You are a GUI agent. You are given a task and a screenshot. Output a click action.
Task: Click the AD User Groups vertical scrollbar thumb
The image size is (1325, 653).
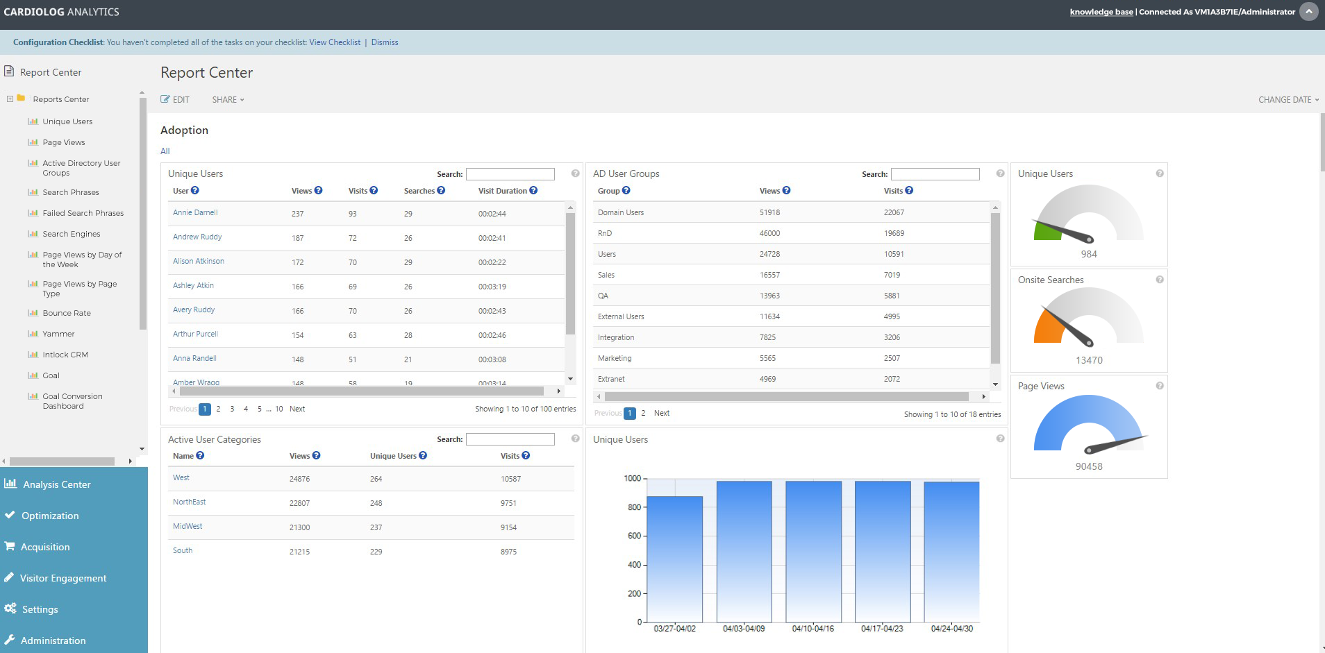(x=995, y=288)
